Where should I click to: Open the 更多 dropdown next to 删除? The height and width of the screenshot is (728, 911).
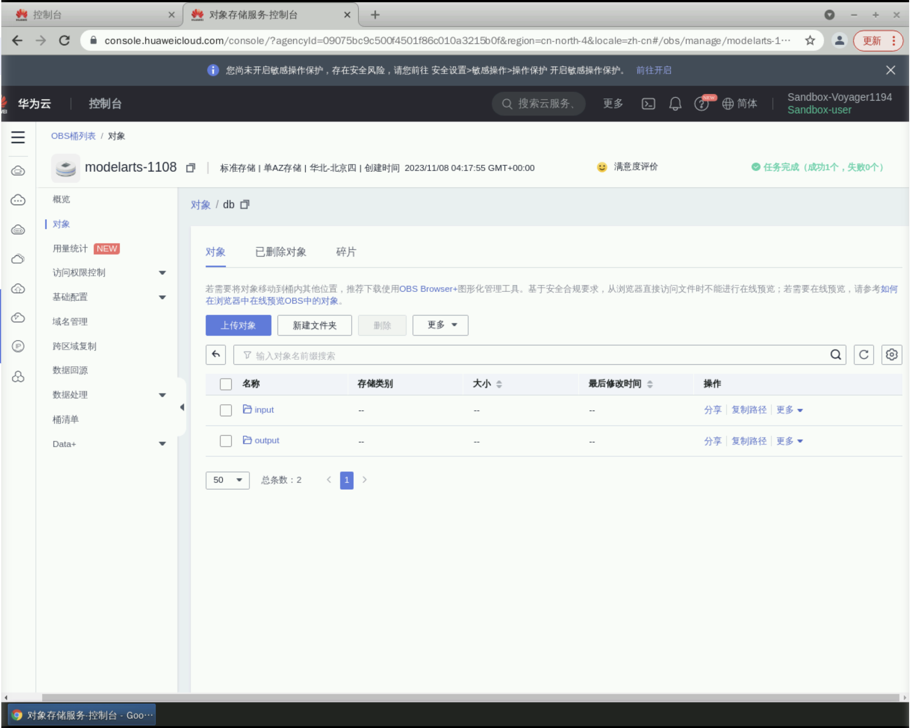pyautogui.click(x=440, y=325)
